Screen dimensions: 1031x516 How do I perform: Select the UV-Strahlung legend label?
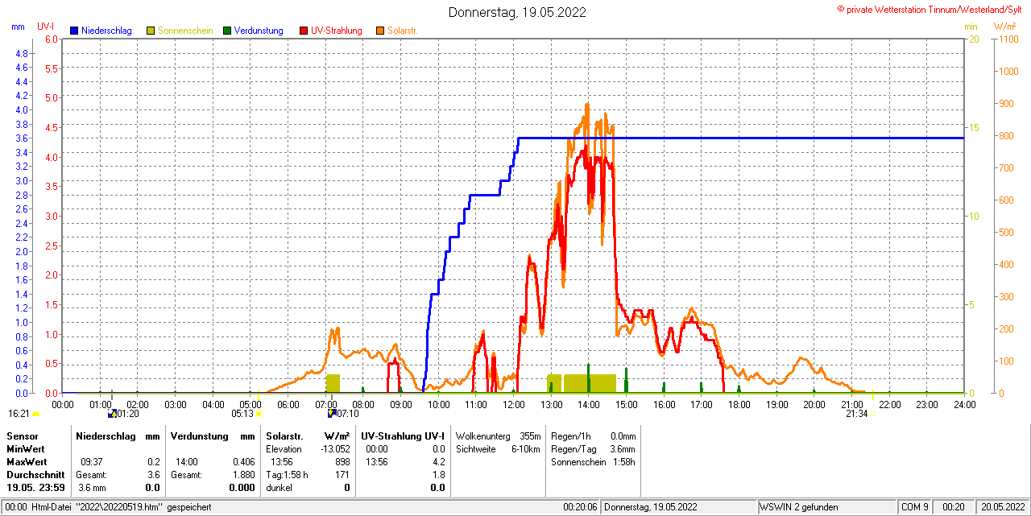(337, 31)
